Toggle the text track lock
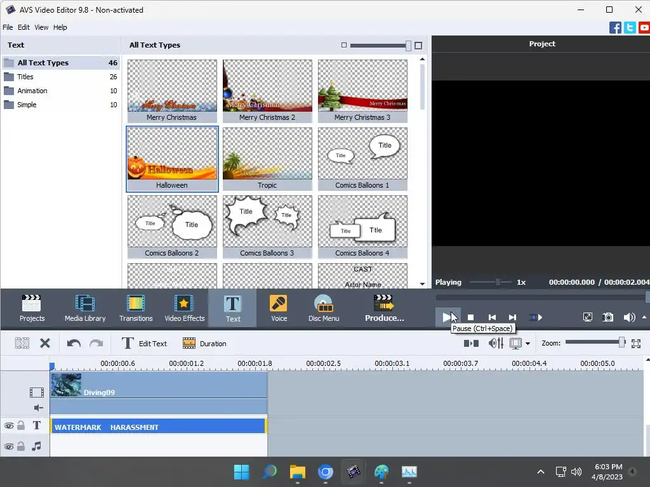This screenshot has width=650, height=487. (21, 425)
